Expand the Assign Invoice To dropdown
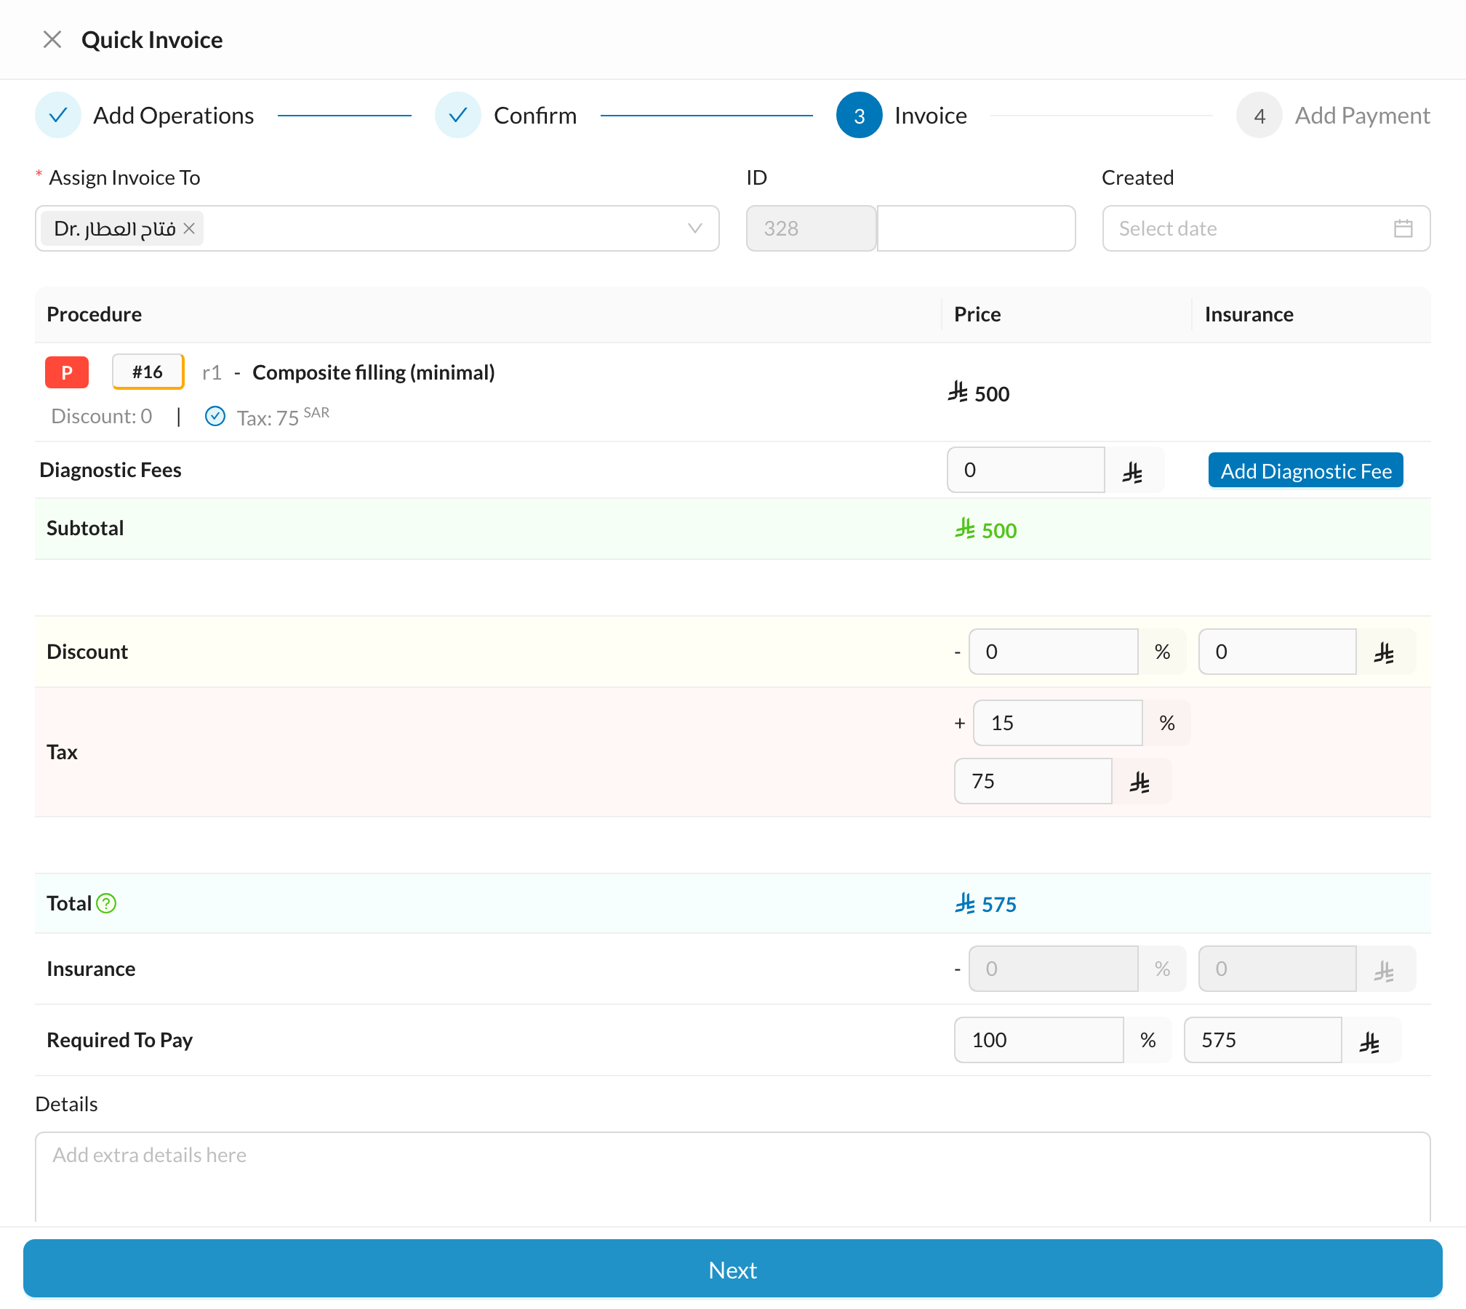Viewport: 1466px width, 1309px height. (694, 228)
